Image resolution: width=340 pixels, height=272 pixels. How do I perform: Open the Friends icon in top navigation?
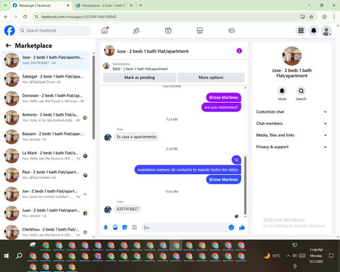[x=136, y=31]
